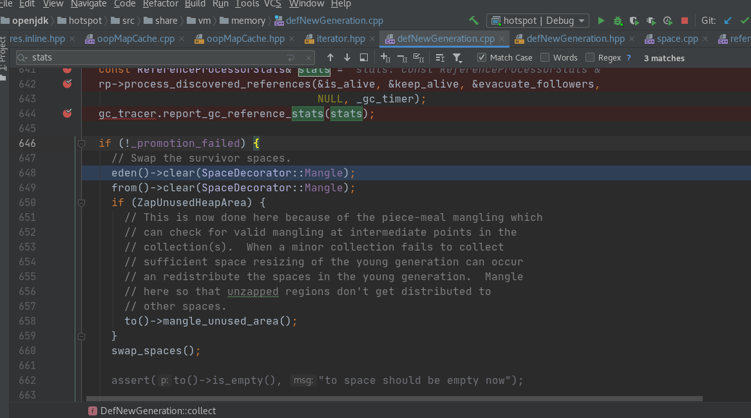Clear the search field with X
751x418 pixels.
309,58
